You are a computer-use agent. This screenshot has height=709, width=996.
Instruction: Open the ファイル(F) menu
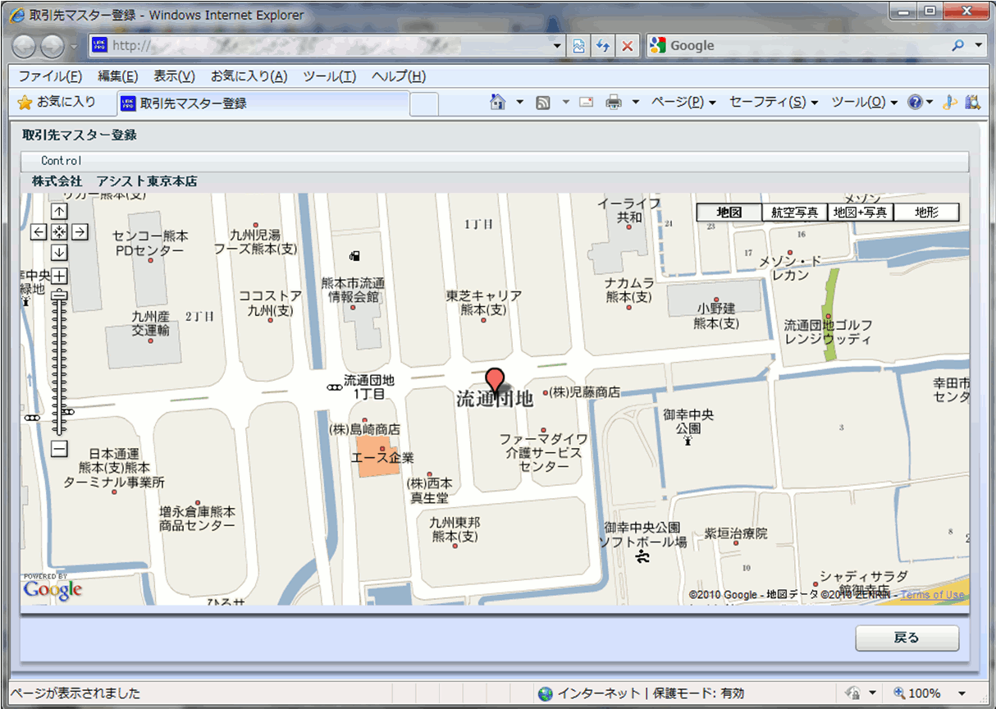50,76
